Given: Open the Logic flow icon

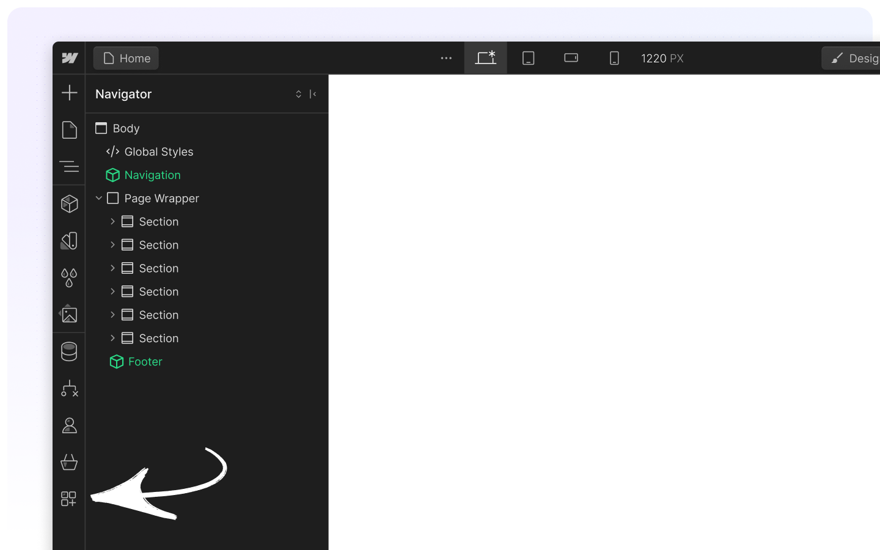Looking at the screenshot, I should click(x=70, y=389).
